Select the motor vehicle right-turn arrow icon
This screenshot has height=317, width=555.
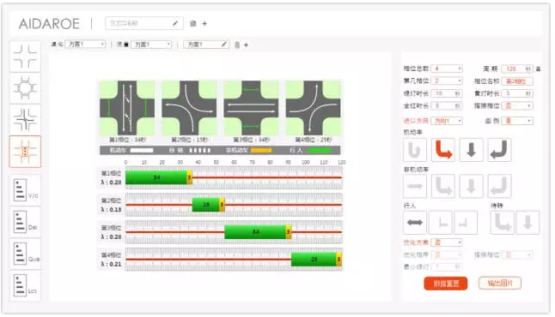499,150
